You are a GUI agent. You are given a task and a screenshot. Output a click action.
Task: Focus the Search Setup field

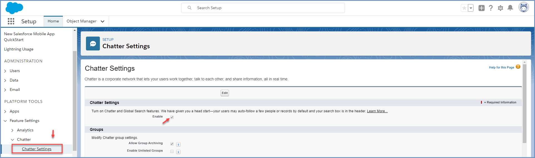(263, 8)
